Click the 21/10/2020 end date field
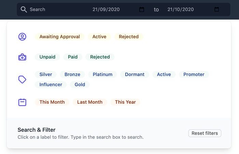This screenshot has width=239, height=154. 189,10
